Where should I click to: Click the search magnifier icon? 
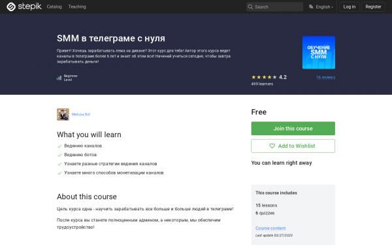click(x=250, y=7)
